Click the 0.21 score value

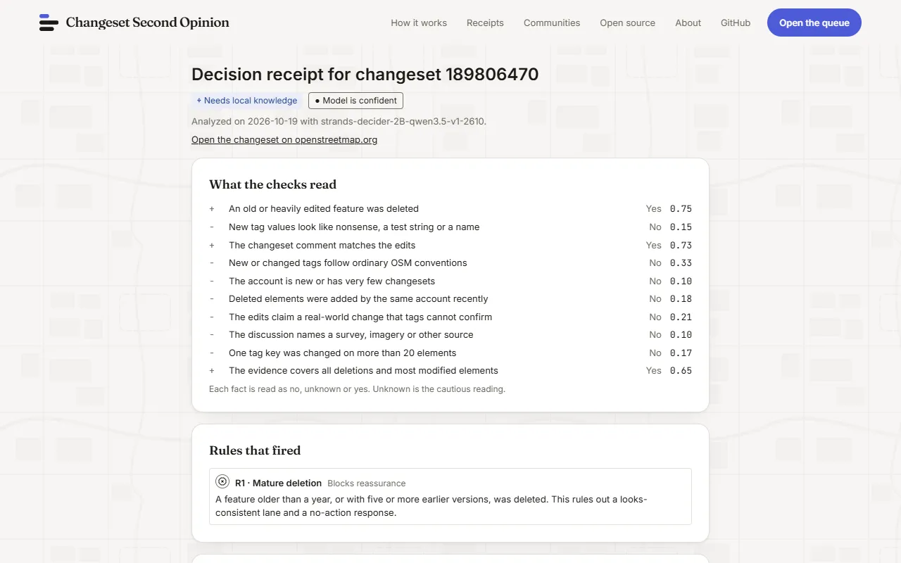(x=681, y=317)
